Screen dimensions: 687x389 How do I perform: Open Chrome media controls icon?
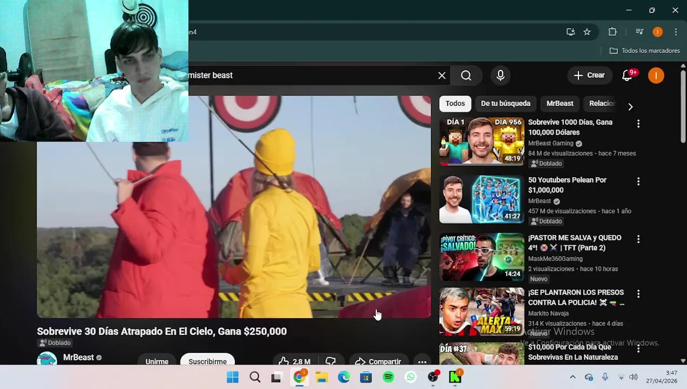639,32
